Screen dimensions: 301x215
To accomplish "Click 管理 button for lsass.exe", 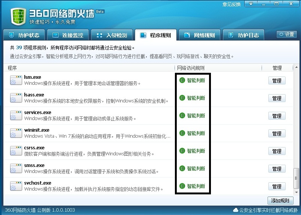I will (277, 98).
